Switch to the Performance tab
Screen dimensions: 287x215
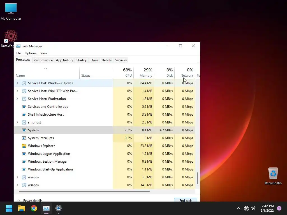[x=43, y=60]
